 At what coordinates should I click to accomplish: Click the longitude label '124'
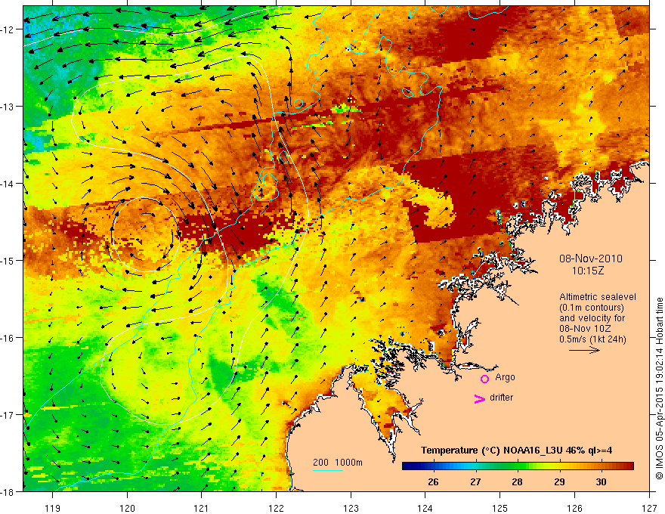coord(425,508)
